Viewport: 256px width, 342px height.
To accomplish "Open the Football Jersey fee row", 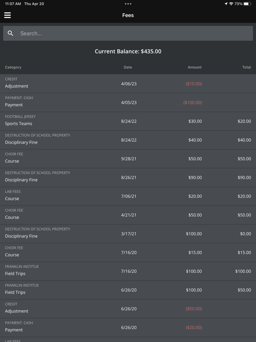I will pyautogui.click(x=128, y=121).
